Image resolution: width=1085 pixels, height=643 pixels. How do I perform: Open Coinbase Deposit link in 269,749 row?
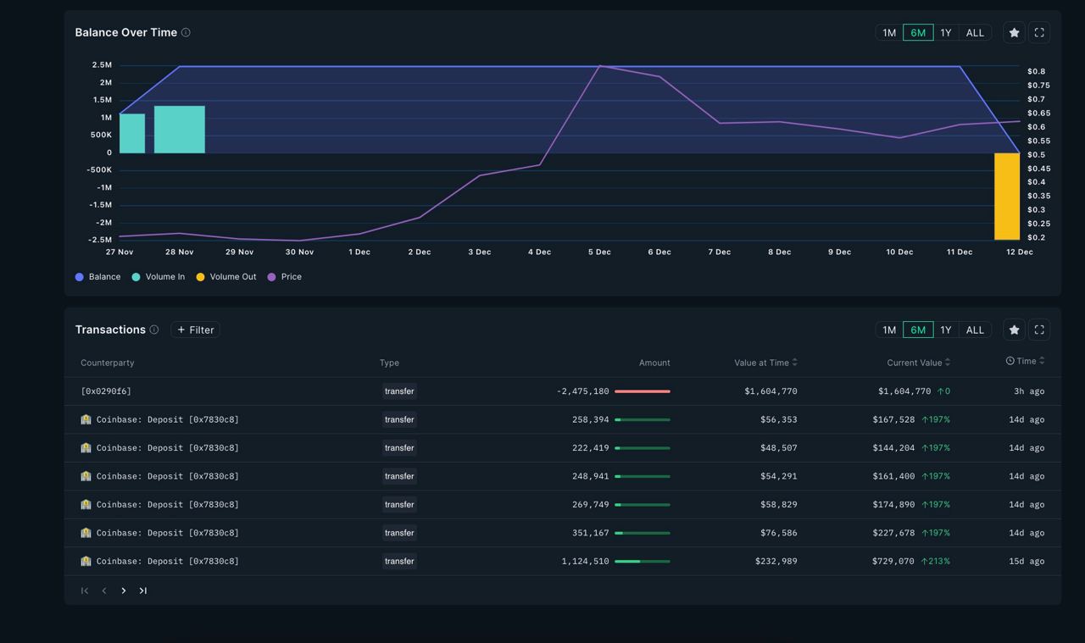coord(168,505)
